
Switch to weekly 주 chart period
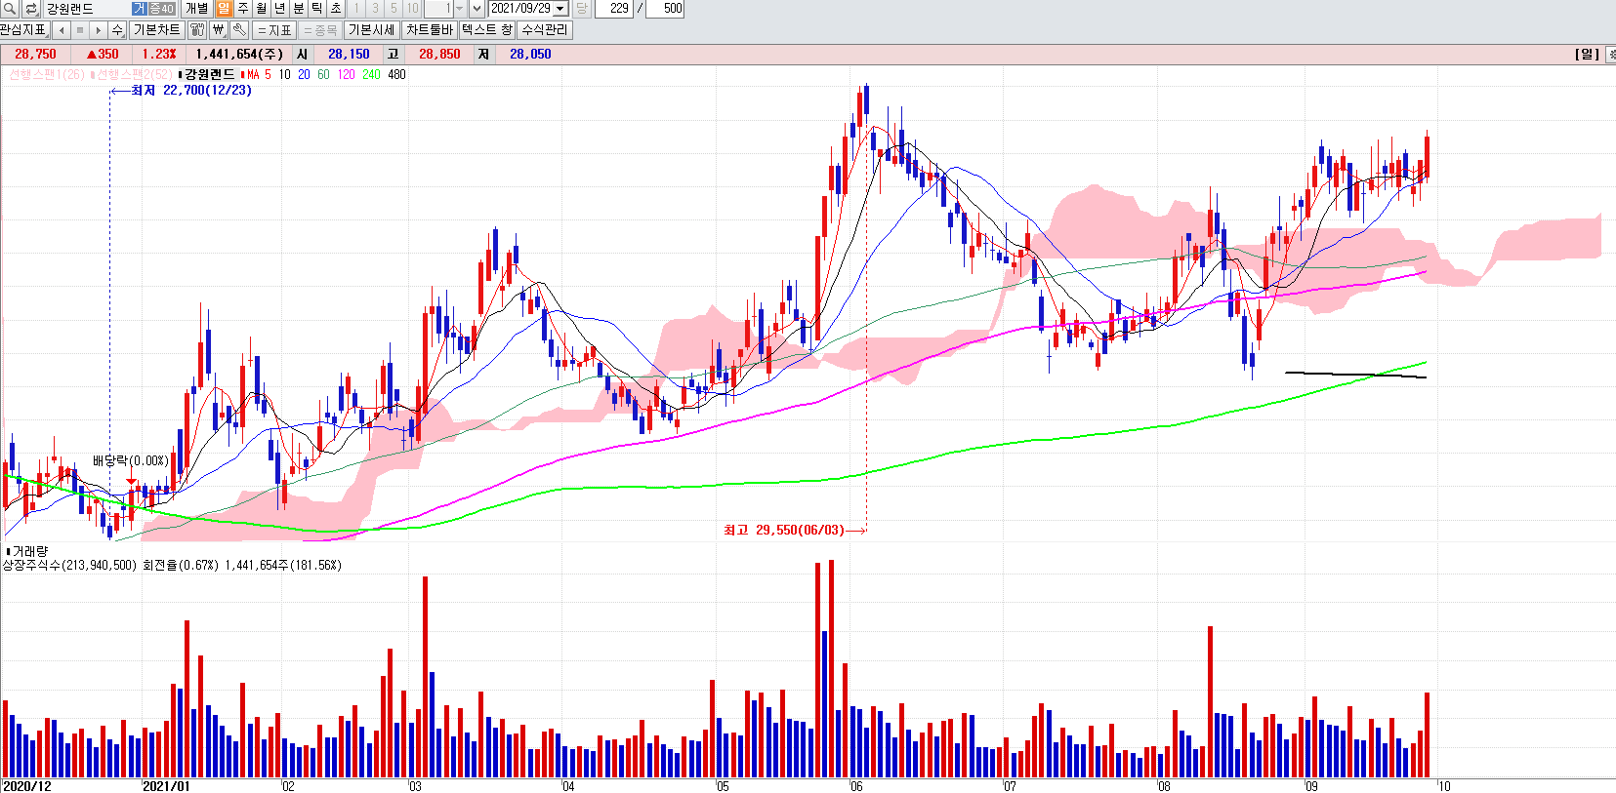click(242, 9)
